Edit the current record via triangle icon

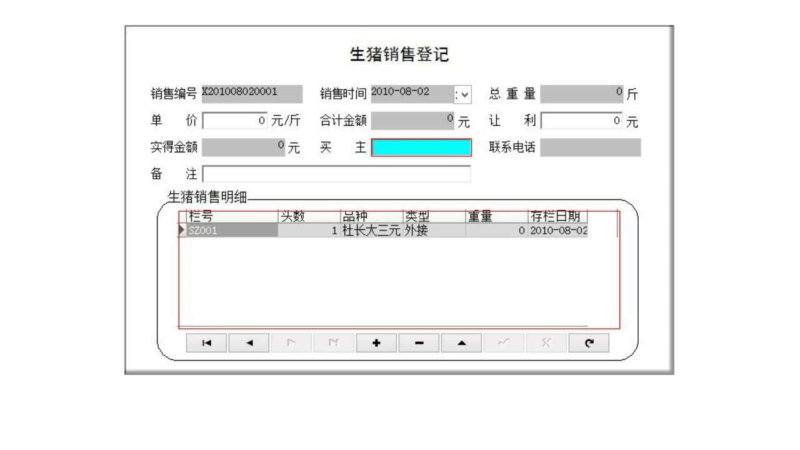coord(461,342)
